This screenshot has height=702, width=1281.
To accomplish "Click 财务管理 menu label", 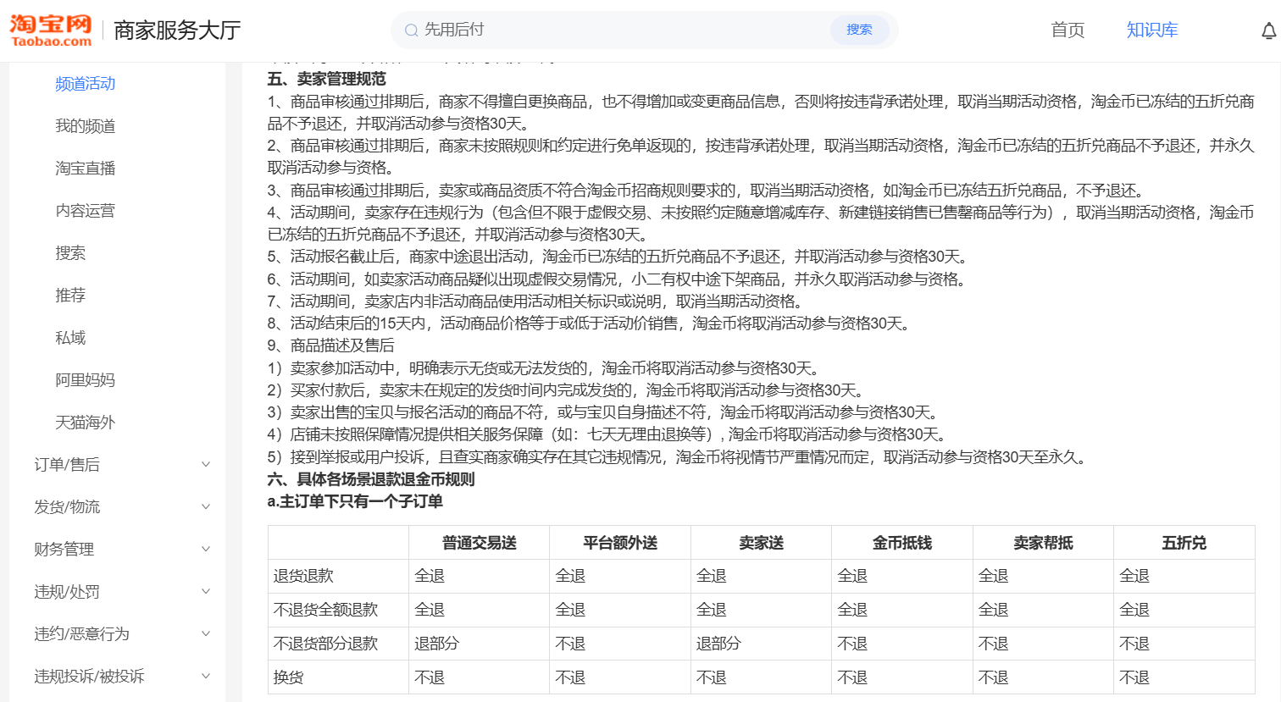I will 64,550.
